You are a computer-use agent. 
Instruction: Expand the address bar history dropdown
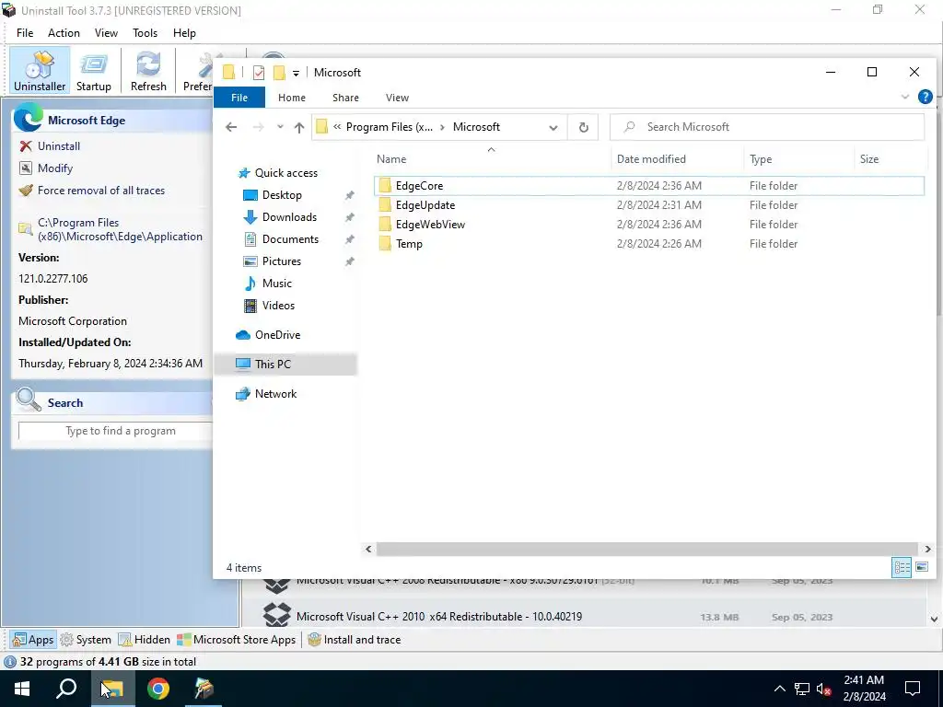553,127
